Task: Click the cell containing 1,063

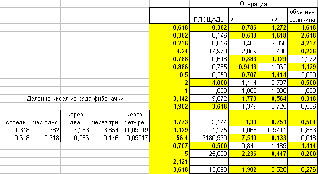Action: pos(243,130)
